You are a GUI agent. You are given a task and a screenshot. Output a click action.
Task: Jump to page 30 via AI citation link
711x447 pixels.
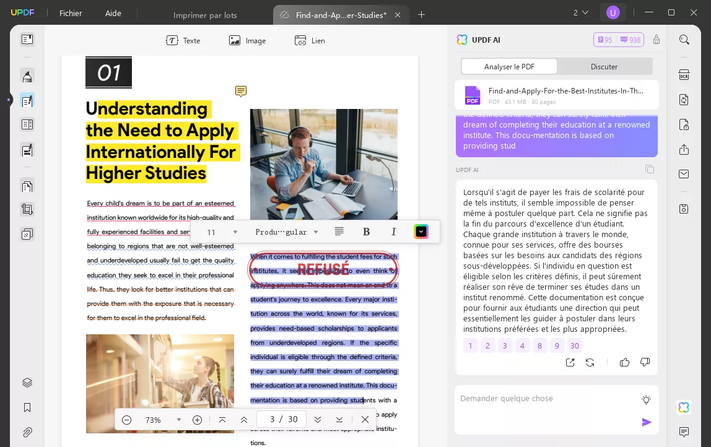(575, 345)
